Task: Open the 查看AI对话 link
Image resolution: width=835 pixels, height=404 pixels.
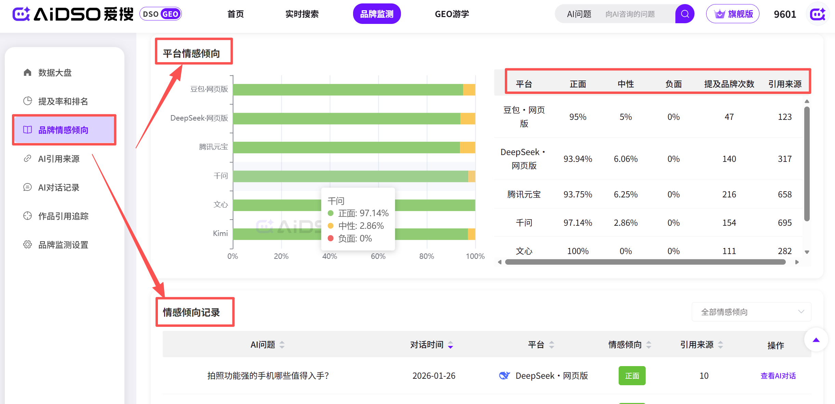Action: pos(778,376)
